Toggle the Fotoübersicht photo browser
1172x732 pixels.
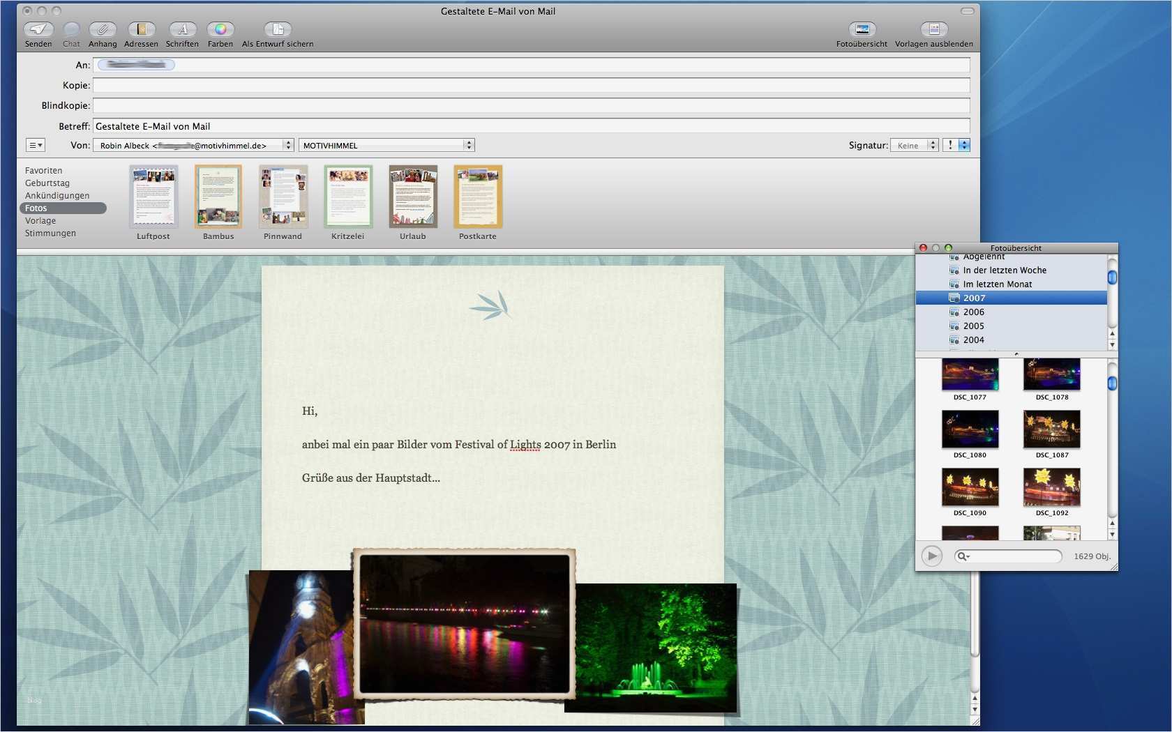point(862,29)
